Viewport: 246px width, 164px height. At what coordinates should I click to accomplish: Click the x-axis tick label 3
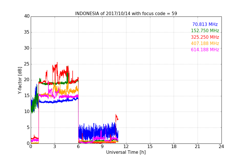coord(55,146)
